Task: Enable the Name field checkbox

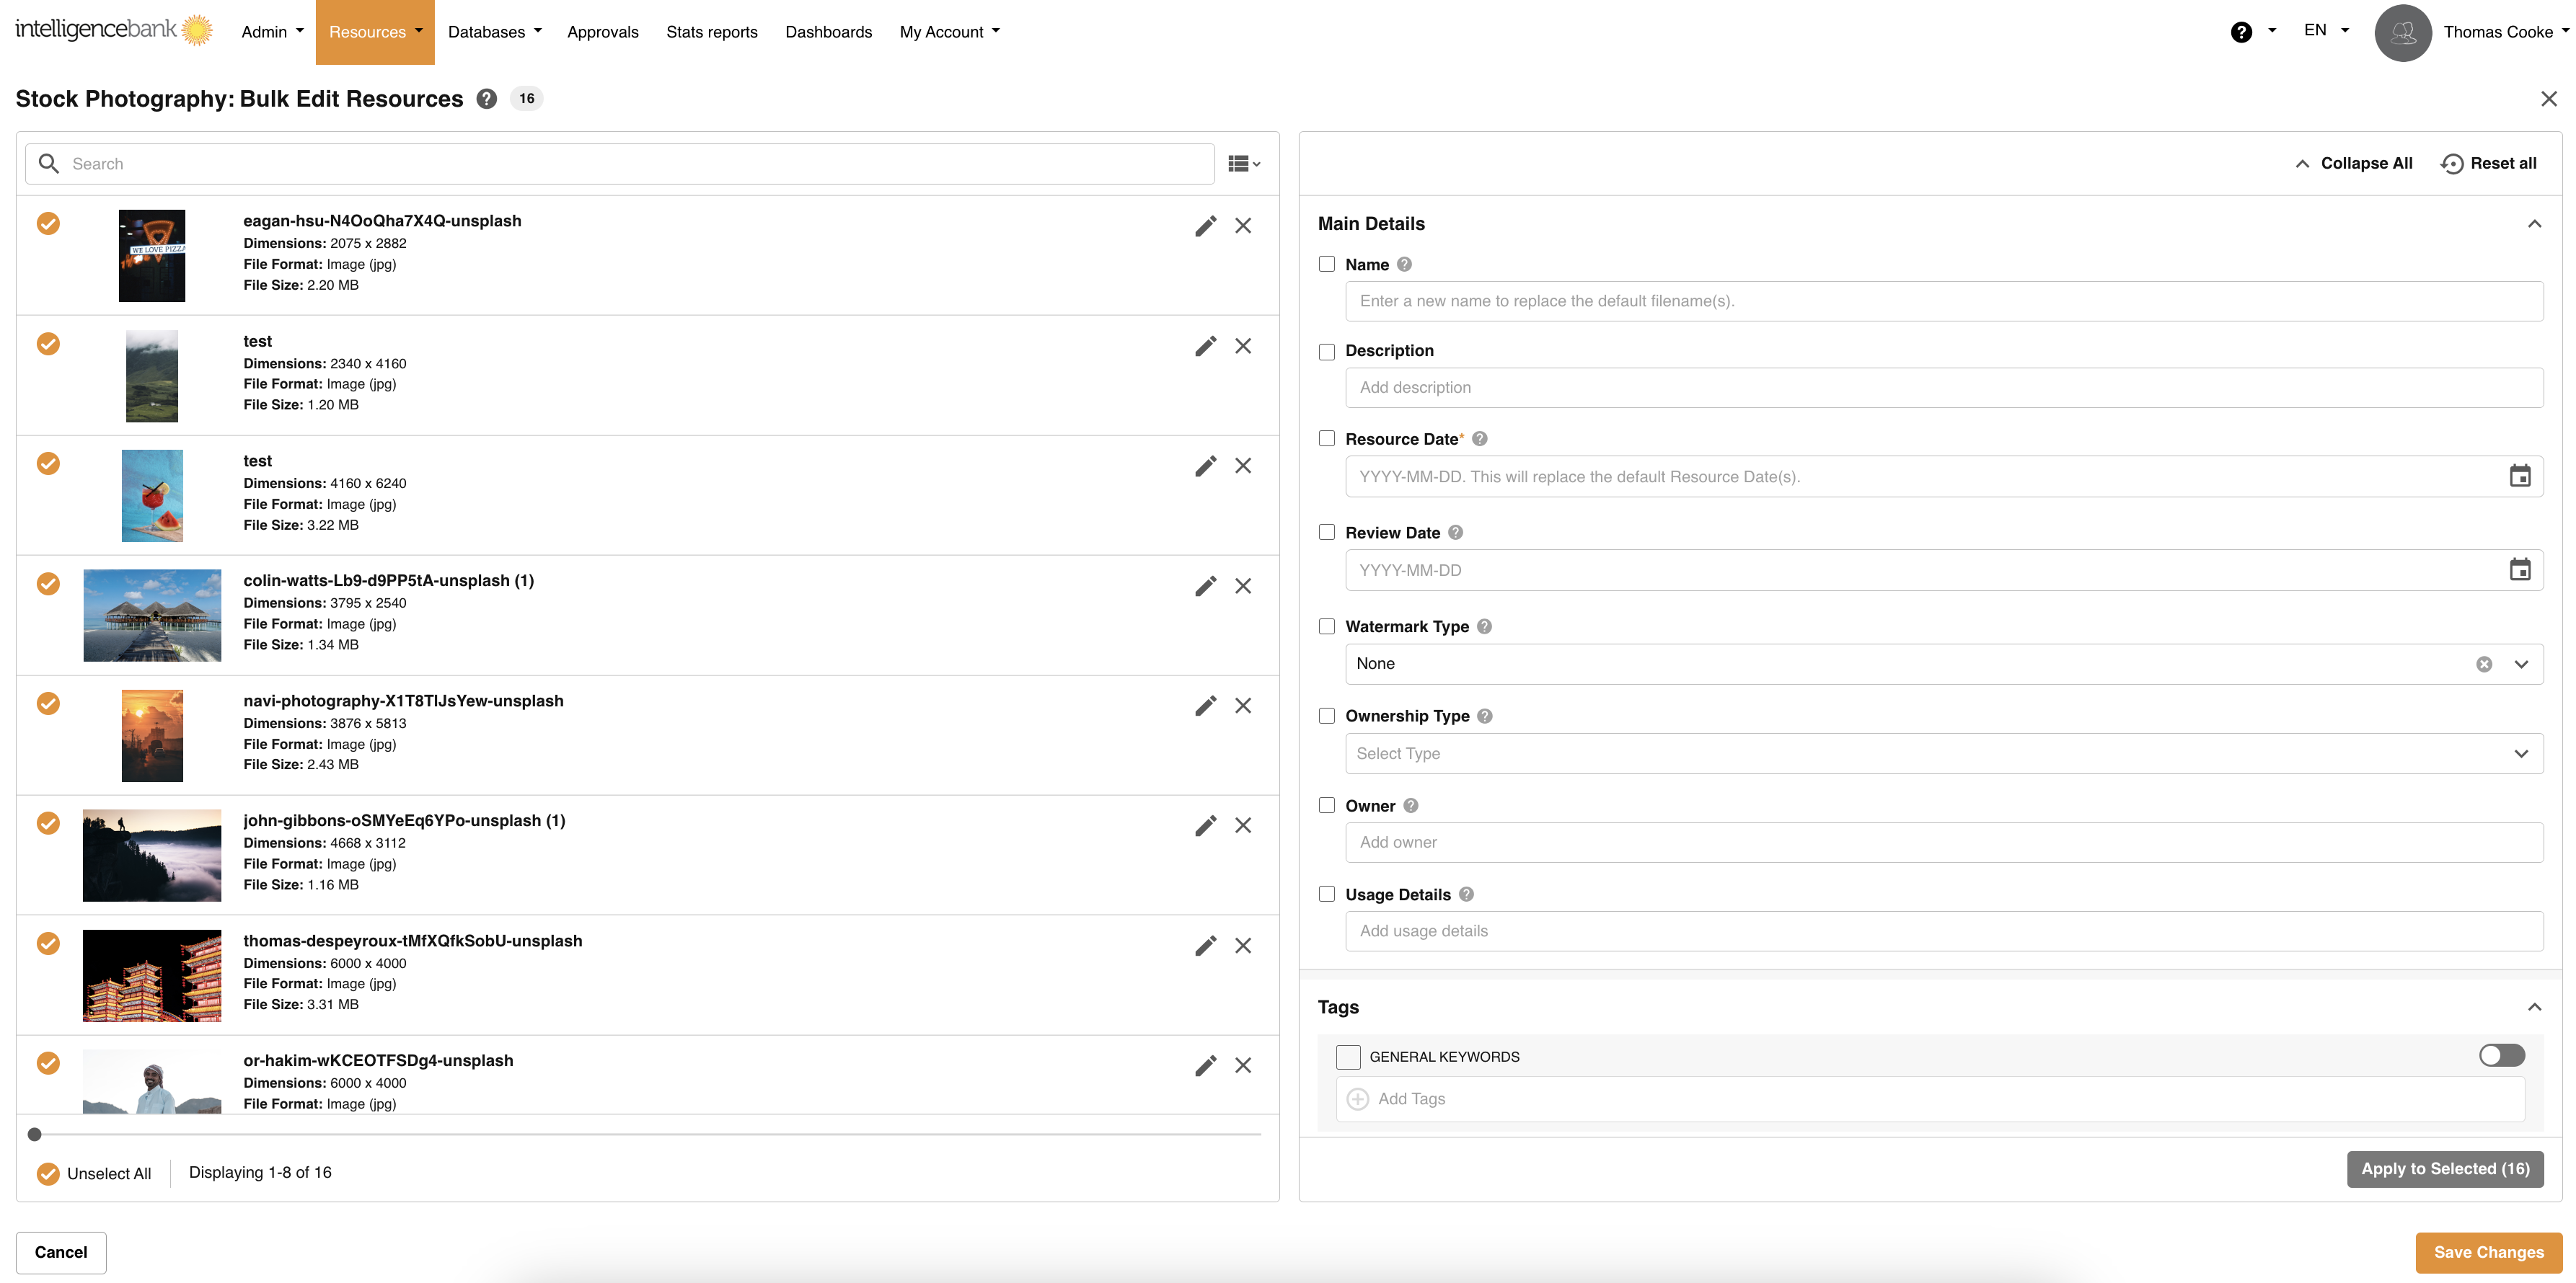Action: [x=1327, y=264]
